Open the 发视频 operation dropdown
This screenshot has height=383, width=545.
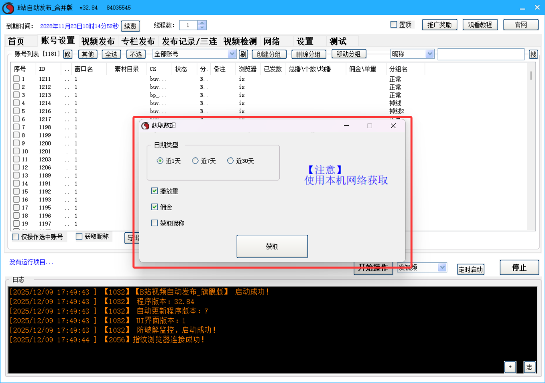coord(442,267)
